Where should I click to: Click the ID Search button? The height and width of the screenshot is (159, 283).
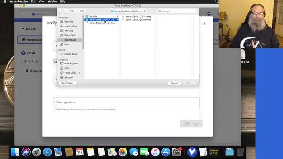(34, 71)
